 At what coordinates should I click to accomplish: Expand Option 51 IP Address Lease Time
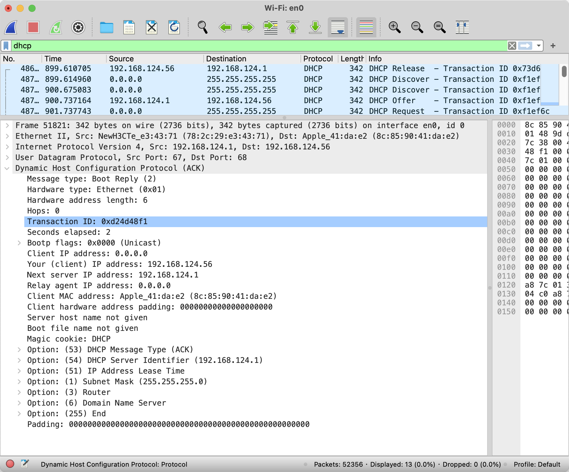[x=19, y=371]
